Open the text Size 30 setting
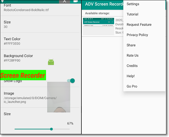Screen dimensions: 169x137 [x=40, y=24]
